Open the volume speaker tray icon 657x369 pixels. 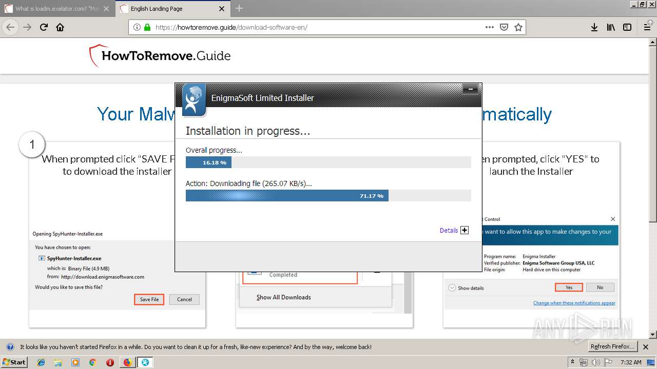pos(596,362)
